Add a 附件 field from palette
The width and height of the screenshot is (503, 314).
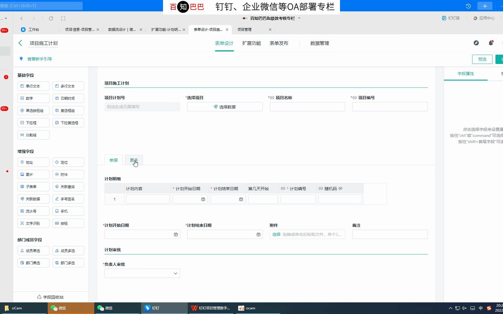tap(68, 174)
